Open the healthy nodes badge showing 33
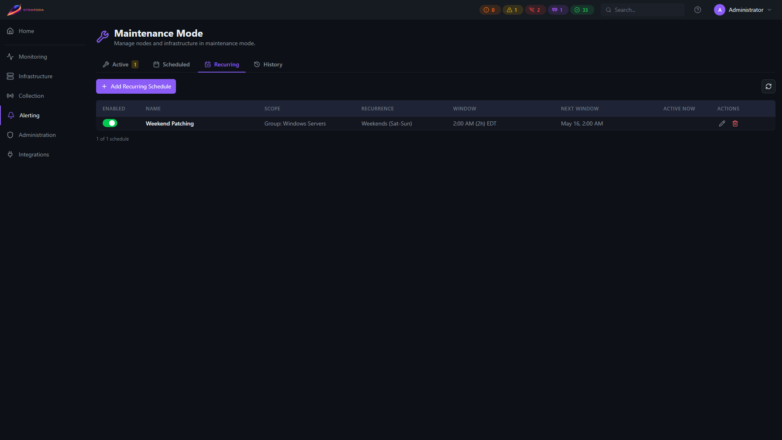This screenshot has width=782, height=440. (x=582, y=10)
